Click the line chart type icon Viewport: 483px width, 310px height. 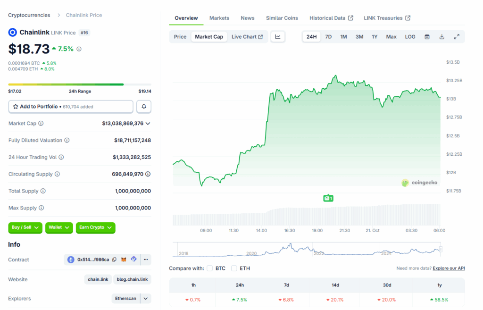(278, 37)
